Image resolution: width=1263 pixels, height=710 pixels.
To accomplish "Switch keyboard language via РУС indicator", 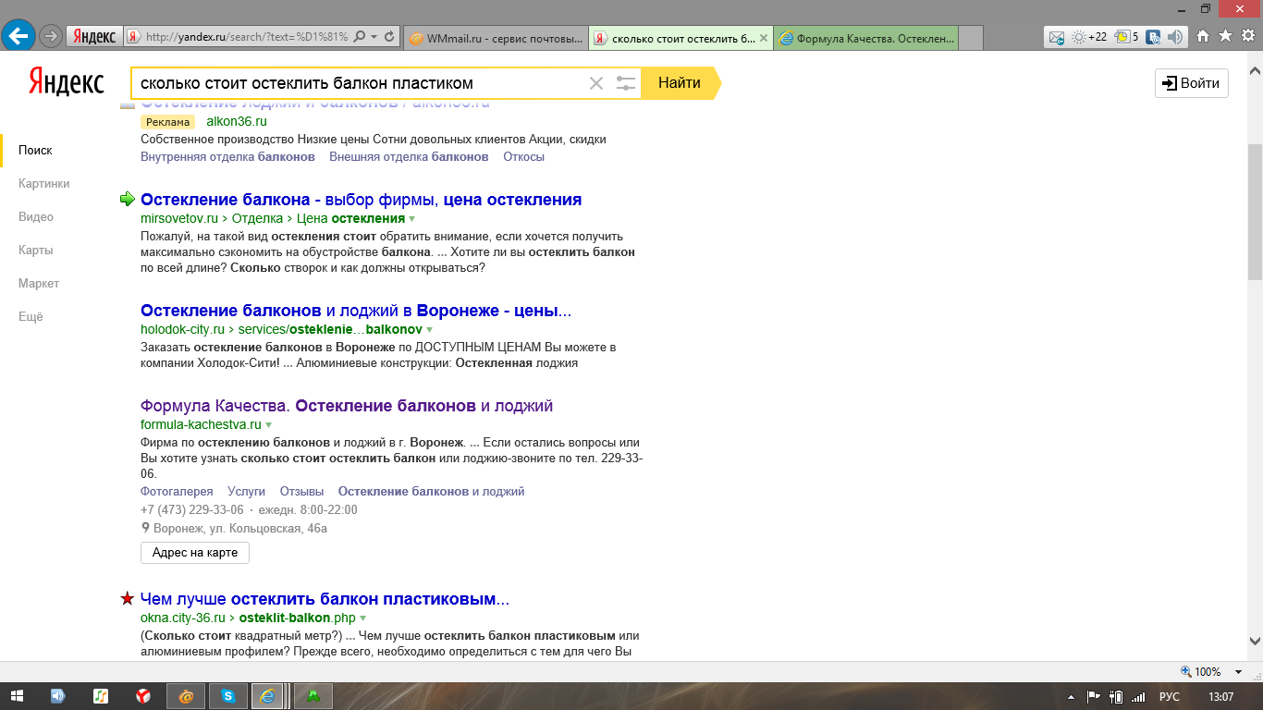I will tap(1170, 697).
